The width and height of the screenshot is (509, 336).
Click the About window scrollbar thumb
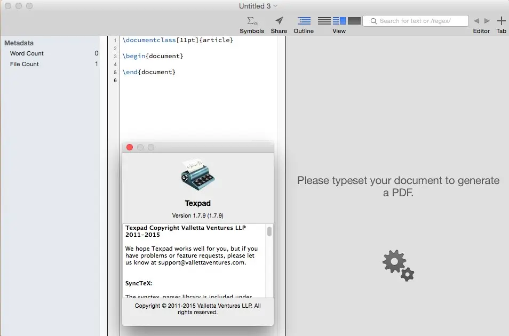[x=269, y=231]
